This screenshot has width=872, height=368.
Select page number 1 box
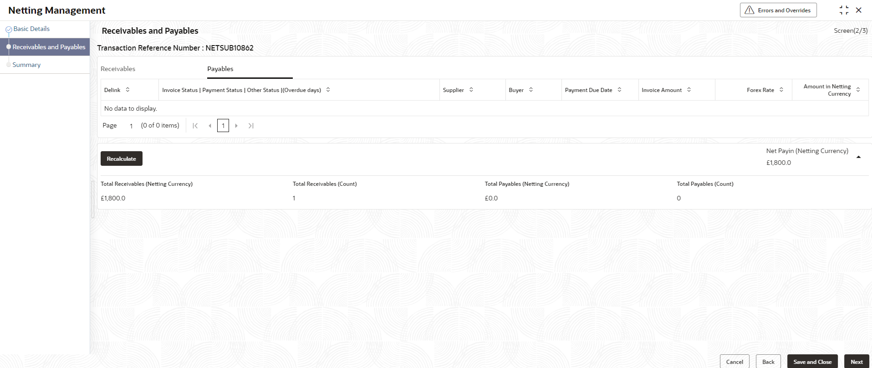[223, 126]
